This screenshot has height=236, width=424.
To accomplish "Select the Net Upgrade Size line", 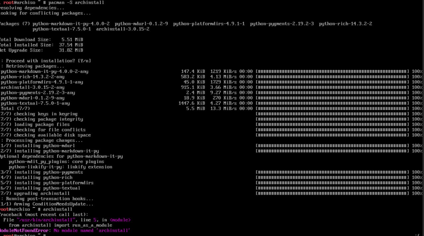I will pyautogui.click(x=41, y=50).
